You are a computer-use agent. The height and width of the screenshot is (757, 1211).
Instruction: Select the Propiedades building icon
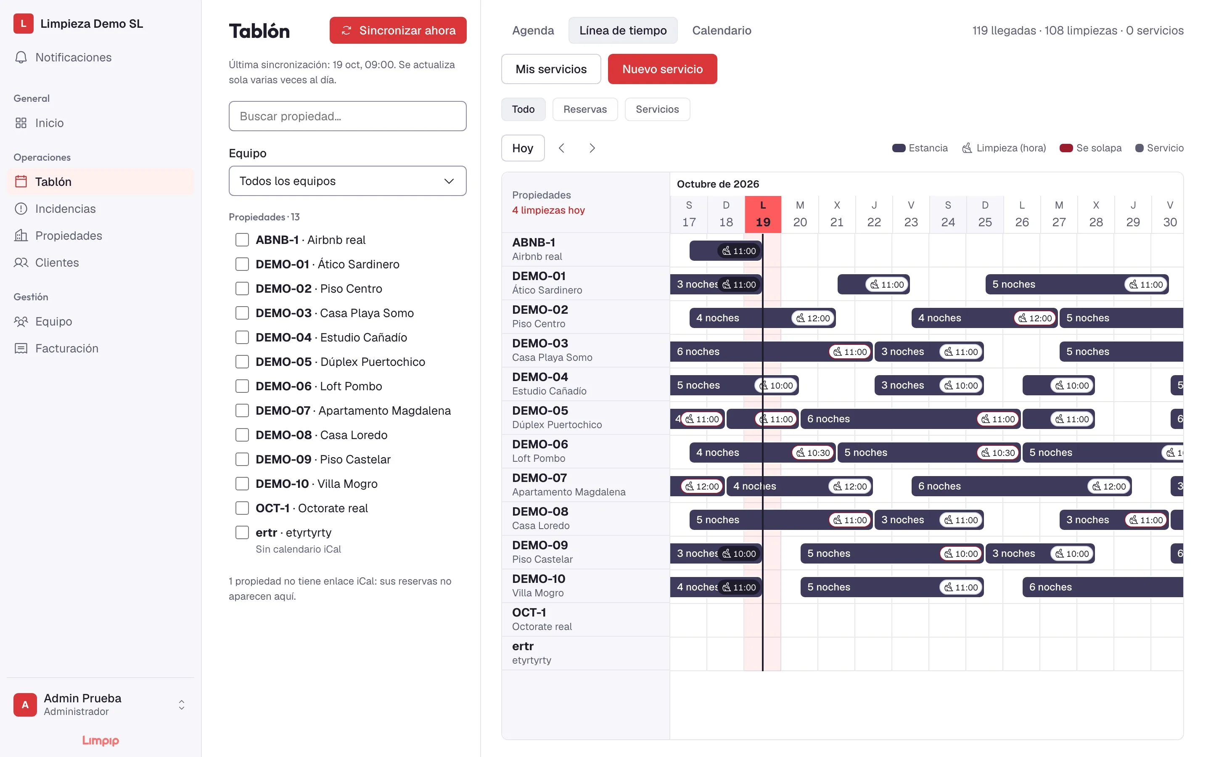[x=21, y=236]
